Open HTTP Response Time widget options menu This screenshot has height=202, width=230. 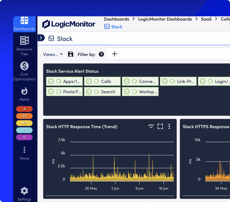[x=169, y=126]
